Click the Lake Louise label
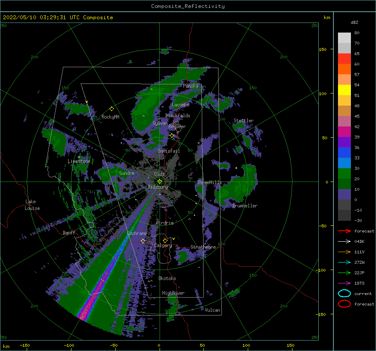The image size is (376, 351). [x=32, y=205]
